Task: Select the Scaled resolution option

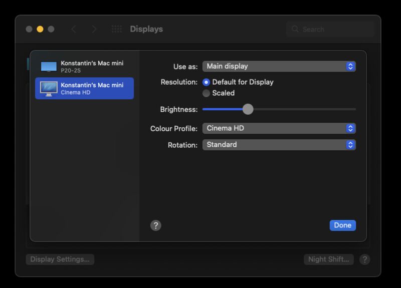Action: tap(206, 93)
